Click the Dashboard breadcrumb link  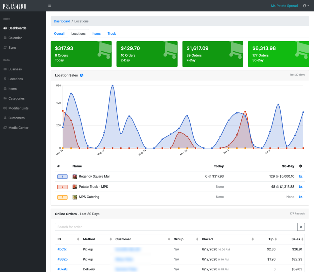[62, 21]
